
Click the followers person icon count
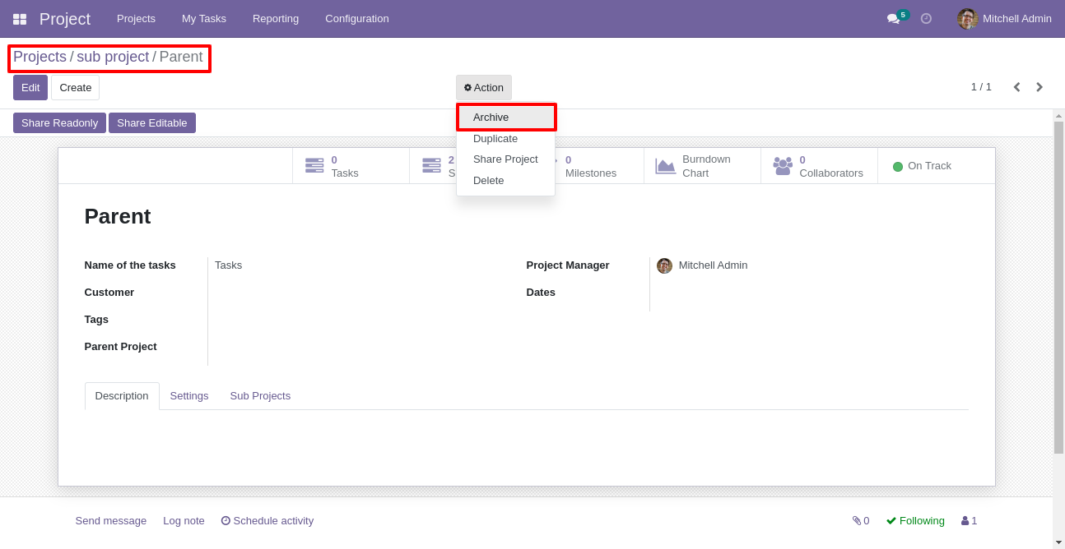coord(969,520)
